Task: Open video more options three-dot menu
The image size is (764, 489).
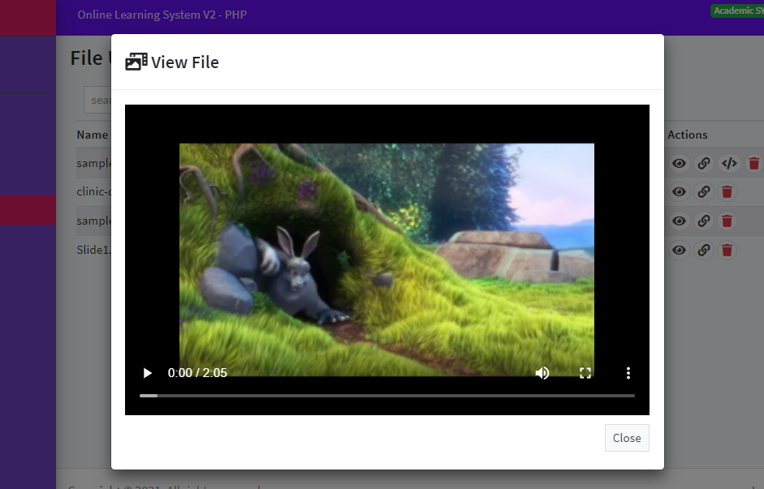Action: [x=628, y=373]
